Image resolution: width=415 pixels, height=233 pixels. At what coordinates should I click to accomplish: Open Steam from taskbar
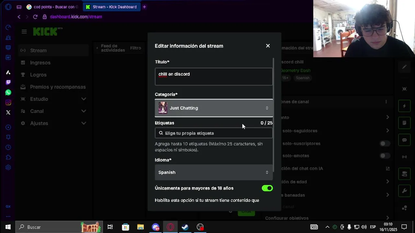185,227
